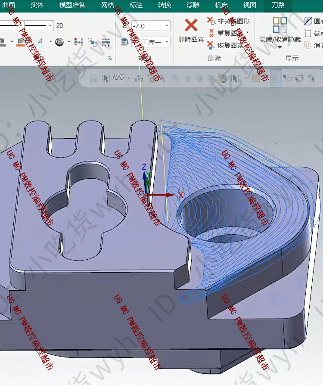
Task: Open the 转换 tab
Action: click(165, 5)
